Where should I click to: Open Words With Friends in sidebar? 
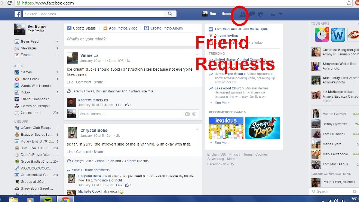pos(36,86)
